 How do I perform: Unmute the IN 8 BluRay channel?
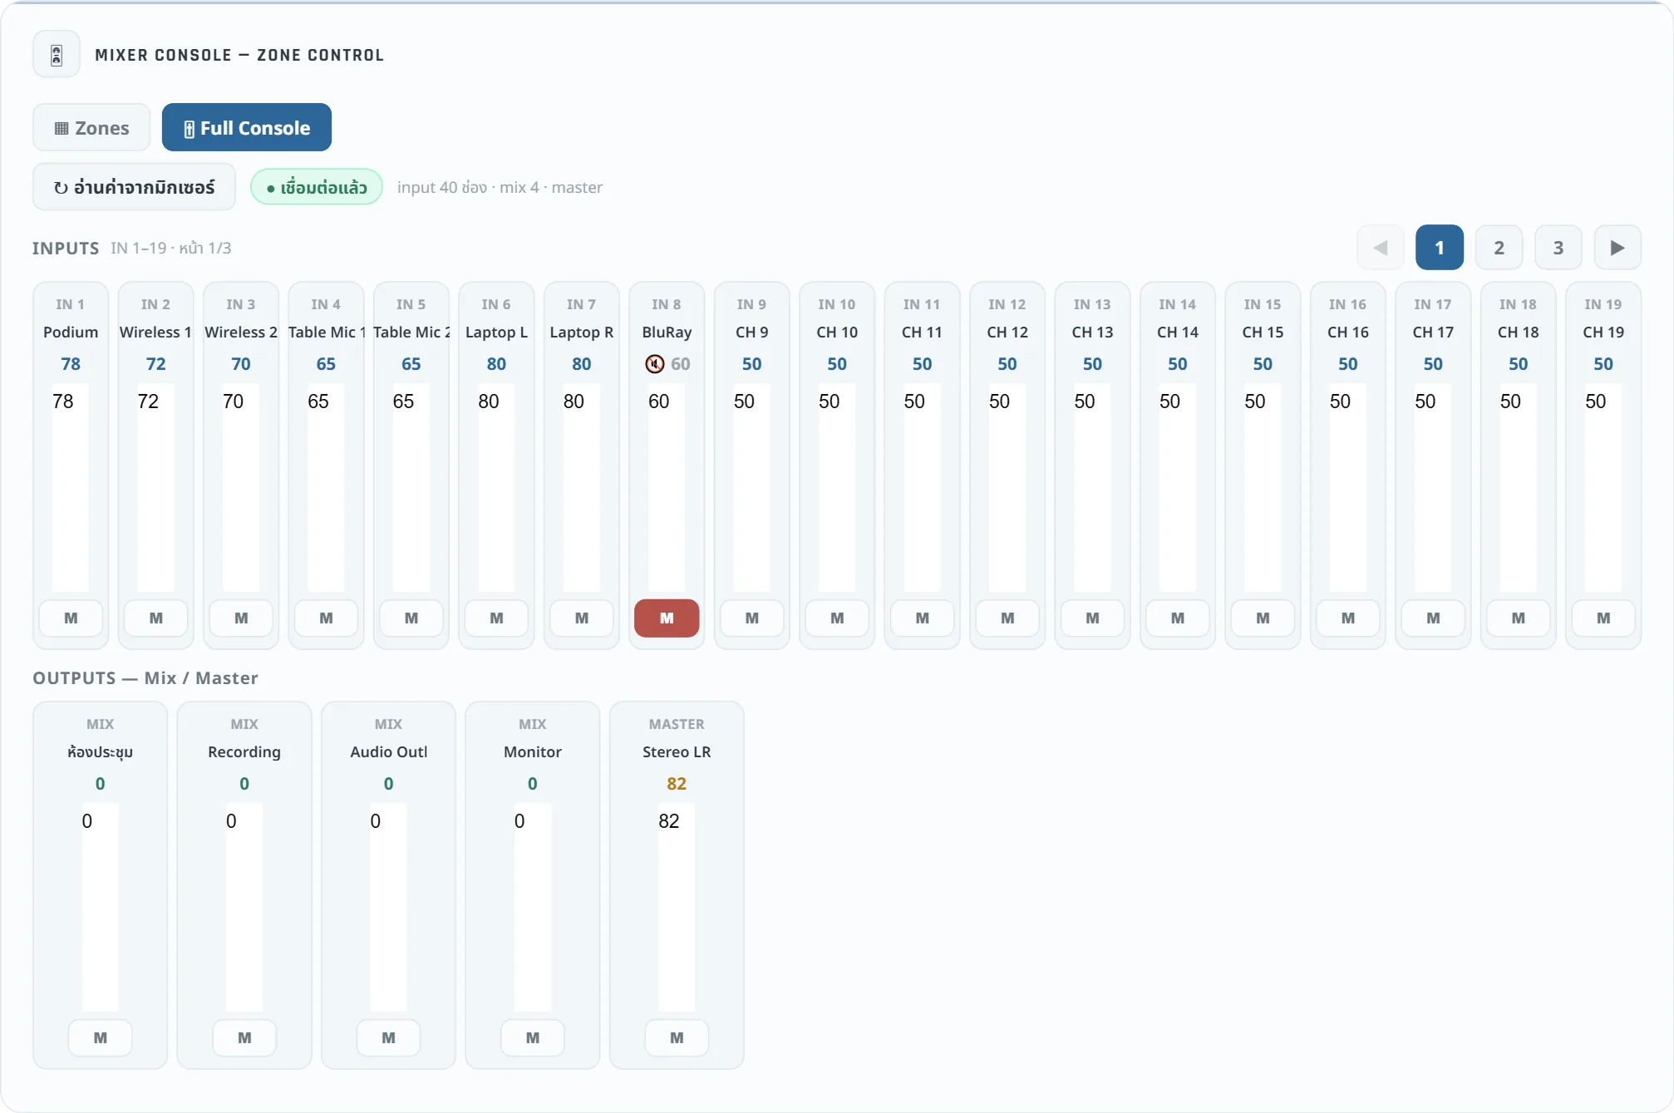667,618
